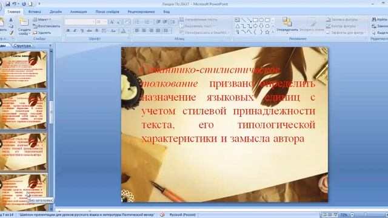
Task: Redo the action in quick access toolbar
Action: (24, 4)
